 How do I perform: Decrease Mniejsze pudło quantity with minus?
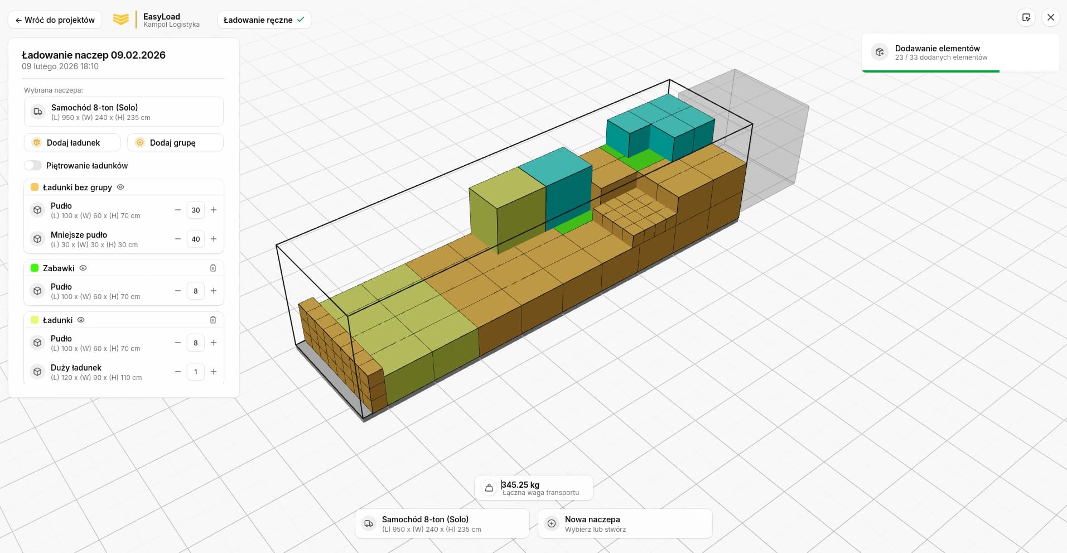point(178,239)
